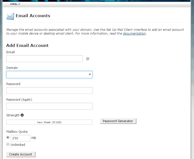Viewport: 194px width, 159px height.
Task: Focus the Password (Again) confirmation field
Action: [49, 106]
